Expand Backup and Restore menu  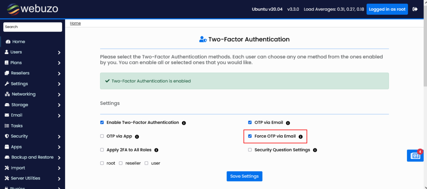[x=32, y=157]
